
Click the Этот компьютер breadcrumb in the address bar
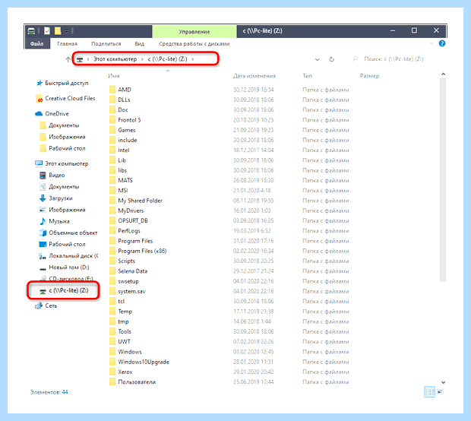[115, 59]
